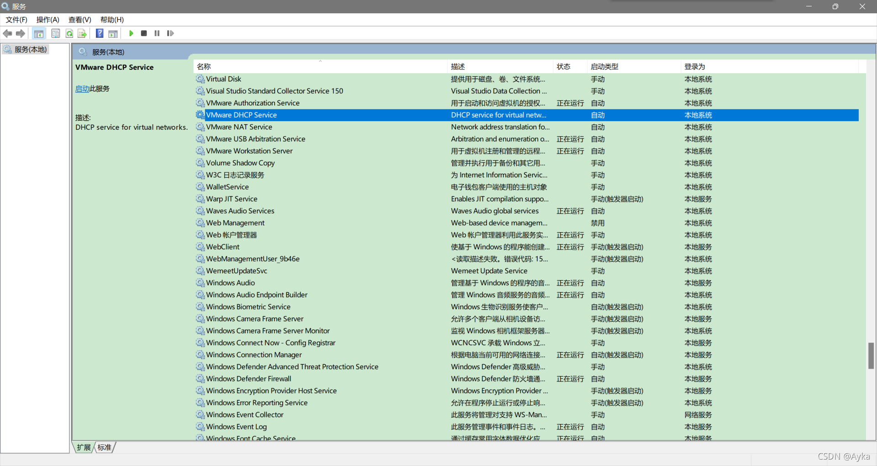Click the back navigation arrow button
This screenshot has height=466, width=877.
pos(7,33)
